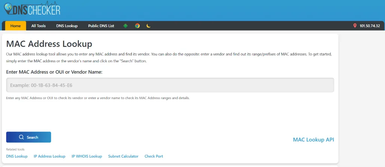Image resolution: width=385 pixels, height=167 pixels.
Task: Open the Android app icon link
Action: click(x=126, y=26)
